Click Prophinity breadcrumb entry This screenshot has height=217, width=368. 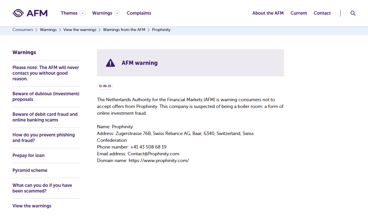[161, 30]
